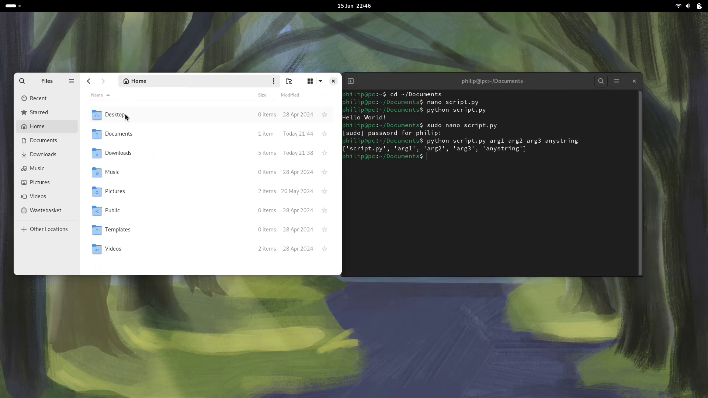Open a new terminal tab
This screenshot has width=708, height=398.
(x=351, y=81)
